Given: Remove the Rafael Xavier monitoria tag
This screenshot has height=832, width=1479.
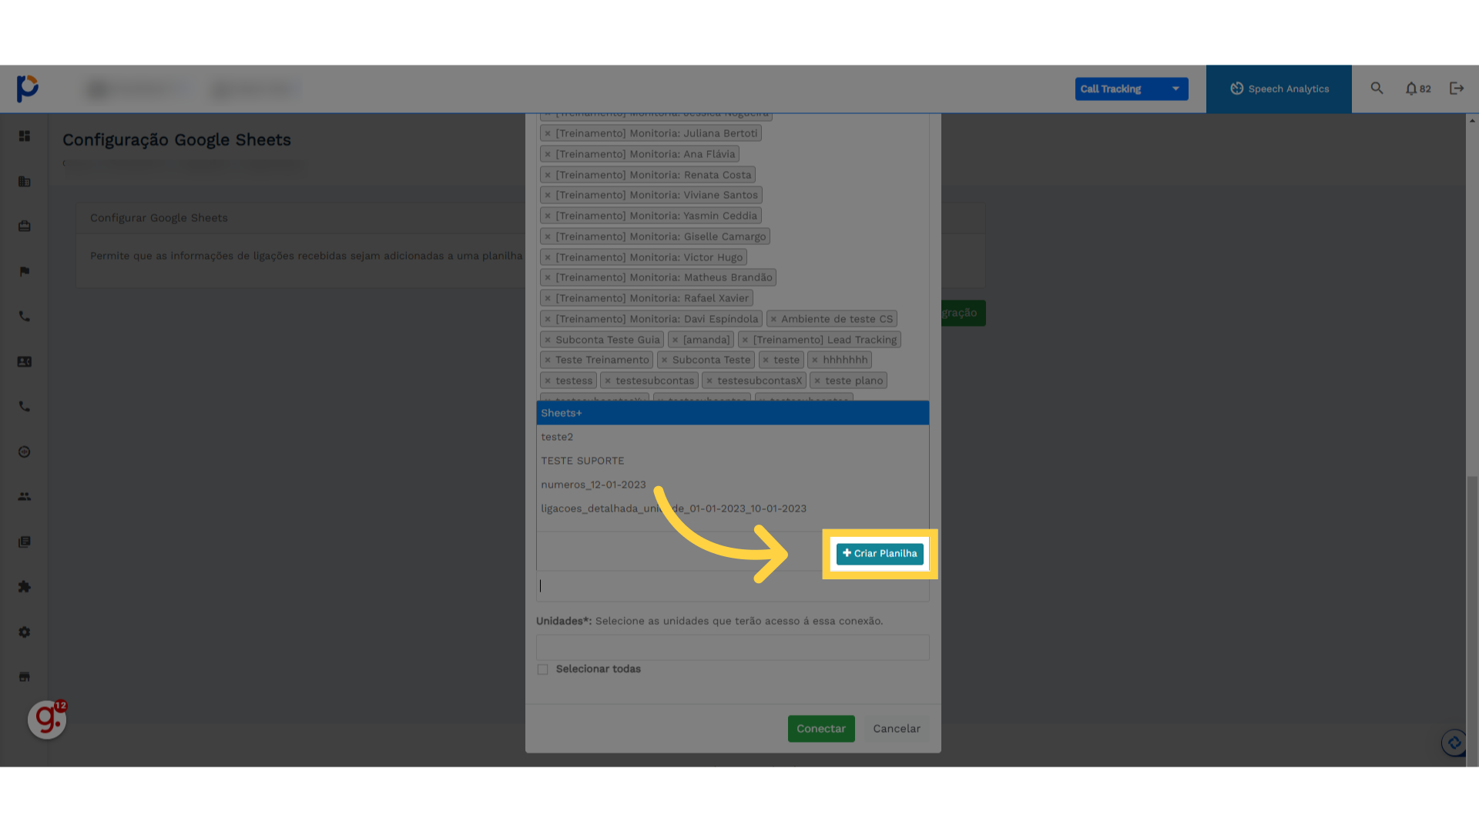Looking at the screenshot, I should [548, 298].
